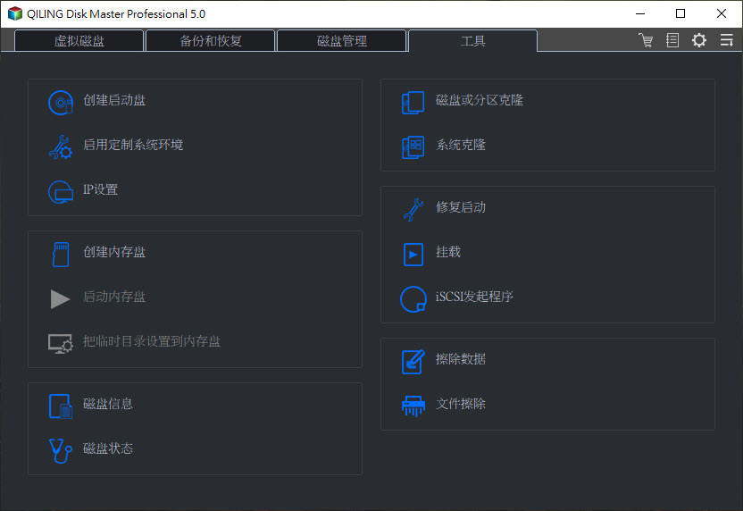Open the hamburger menu icon
The width and height of the screenshot is (743, 511).
coord(726,40)
